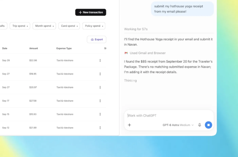The height and width of the screenshot is (157, 238).
Task: Click the microphone icon in chat box
Action: [200, 125]
